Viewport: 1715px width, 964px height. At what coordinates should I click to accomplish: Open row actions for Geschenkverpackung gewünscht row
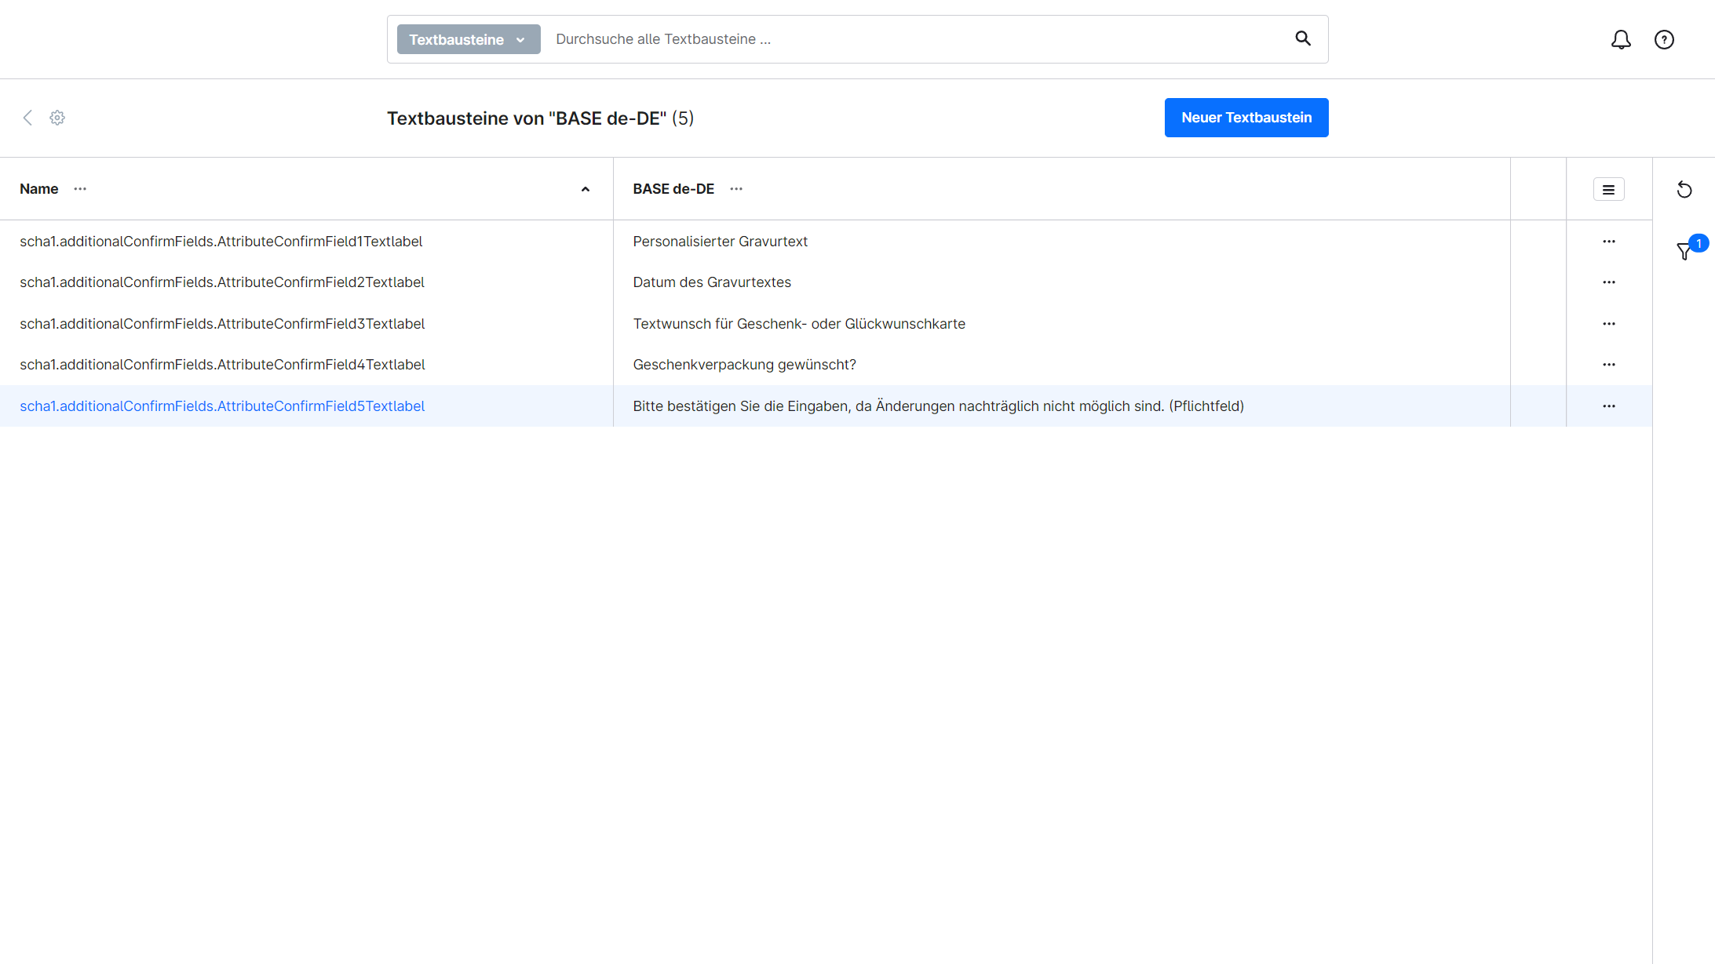pos(1609,365)
